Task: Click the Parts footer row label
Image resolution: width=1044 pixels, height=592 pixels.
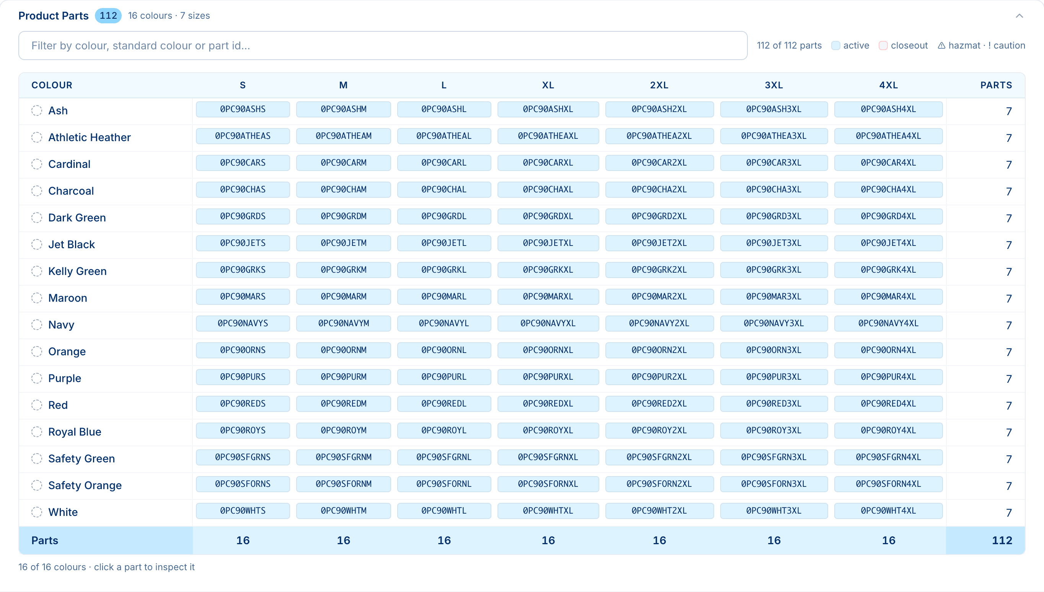Action: point(45,540)
